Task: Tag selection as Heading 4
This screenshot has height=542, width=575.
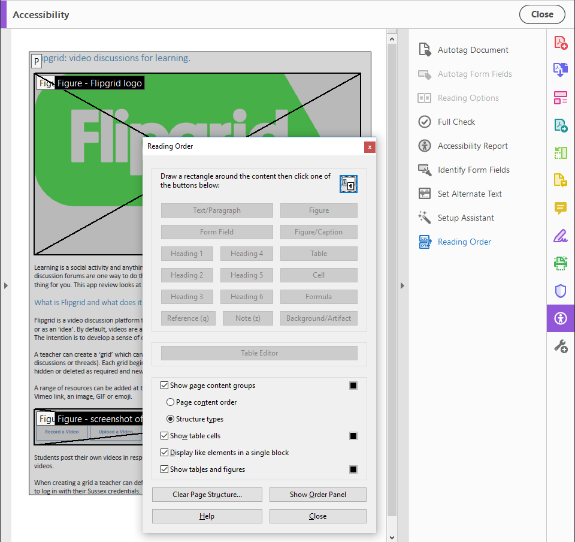Action: pos(246,254)
